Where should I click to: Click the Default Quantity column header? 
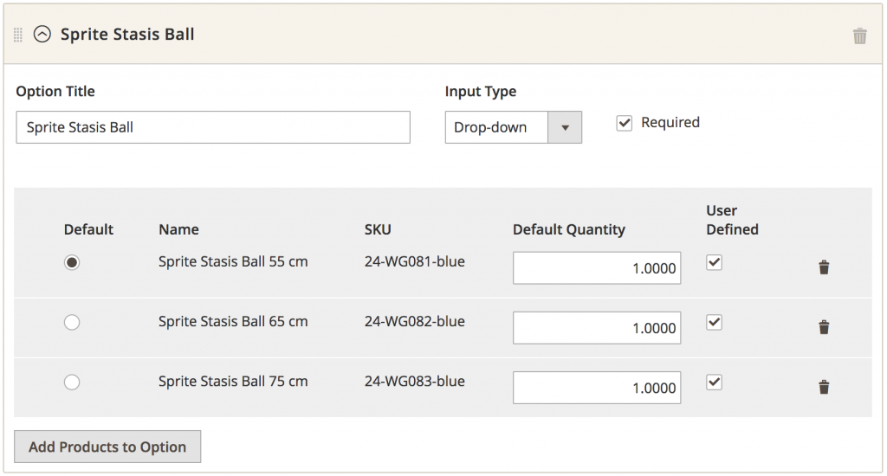569,229
